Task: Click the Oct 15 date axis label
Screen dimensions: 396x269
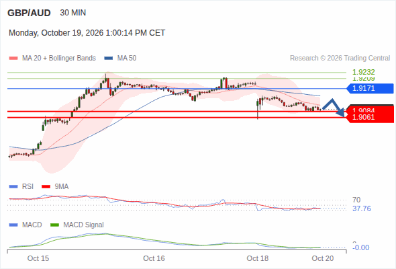Action: pos(38,258)
